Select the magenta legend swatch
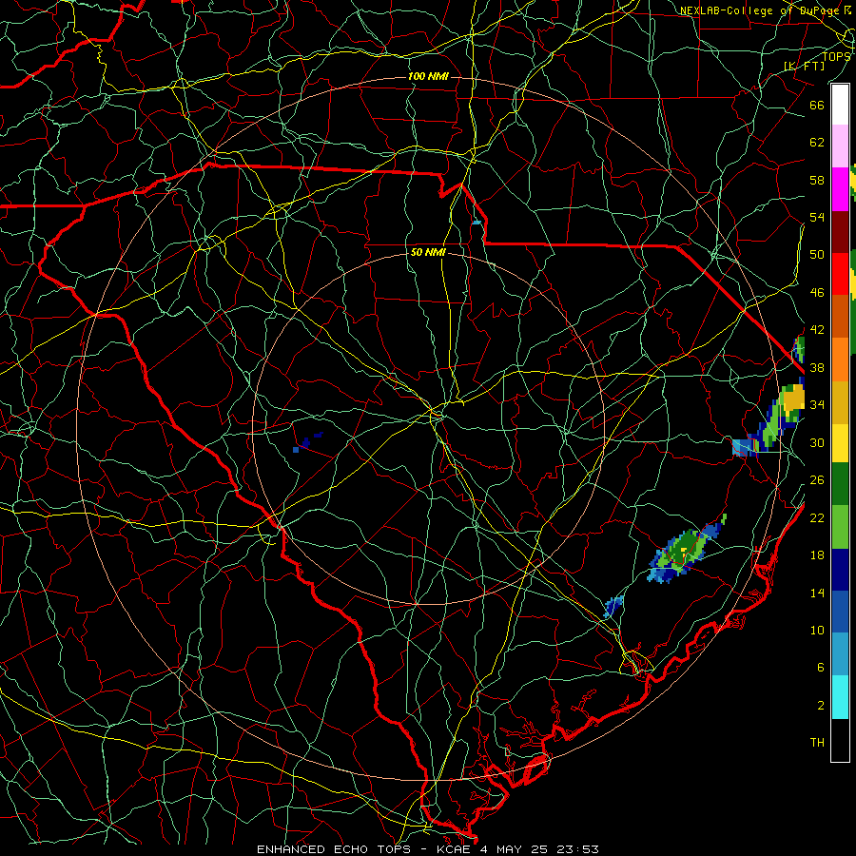856x856 pixels. (840, 189)
